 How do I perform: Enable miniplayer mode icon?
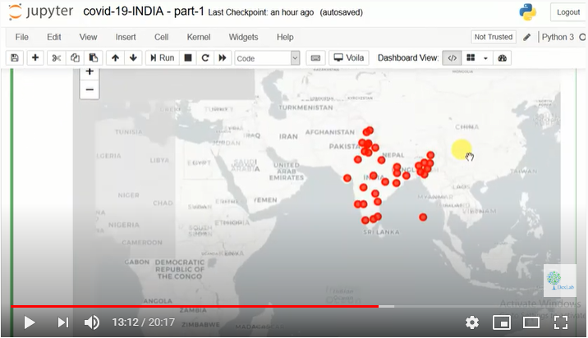pos(502,322)
